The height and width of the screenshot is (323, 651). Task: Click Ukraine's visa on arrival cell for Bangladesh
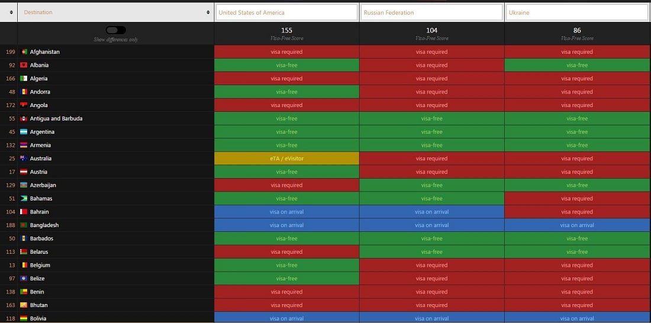coord(577,225)
